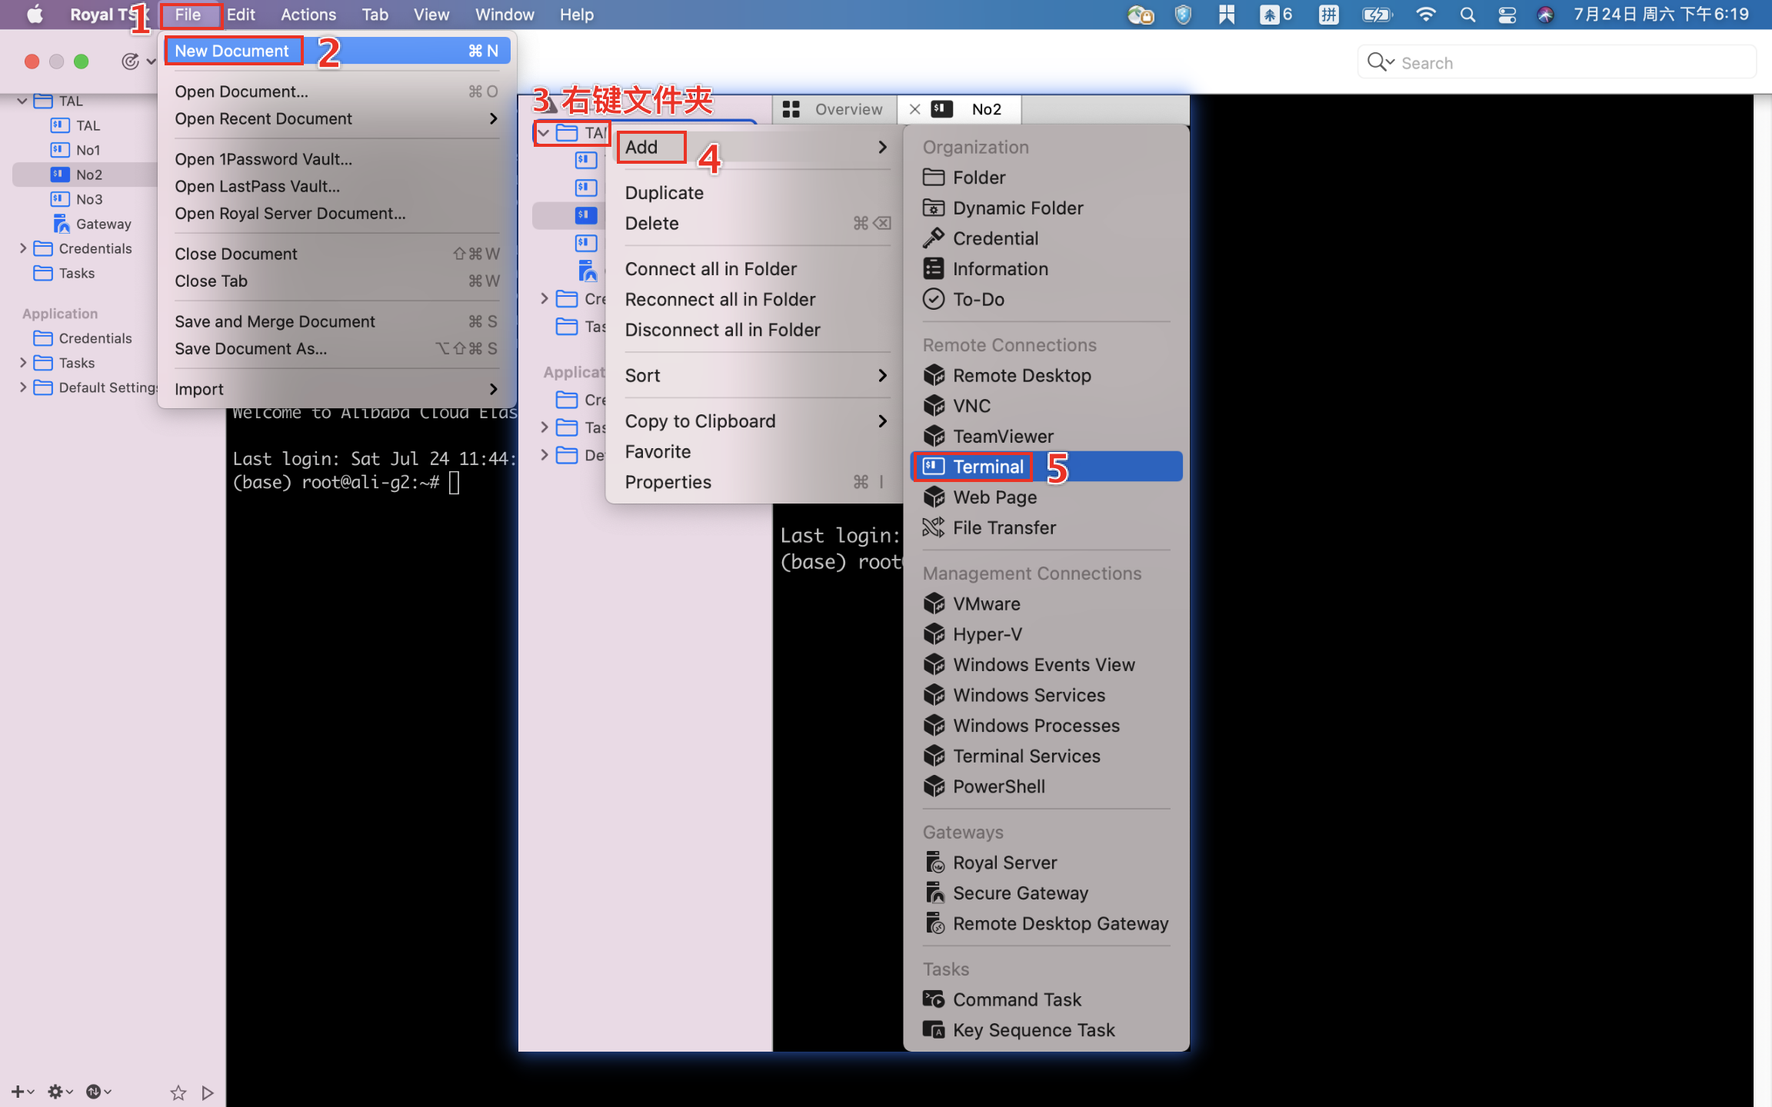1772x1107 pixels.
Task: Click the Search field in toolbar
Action: [x=1557, y=62]
